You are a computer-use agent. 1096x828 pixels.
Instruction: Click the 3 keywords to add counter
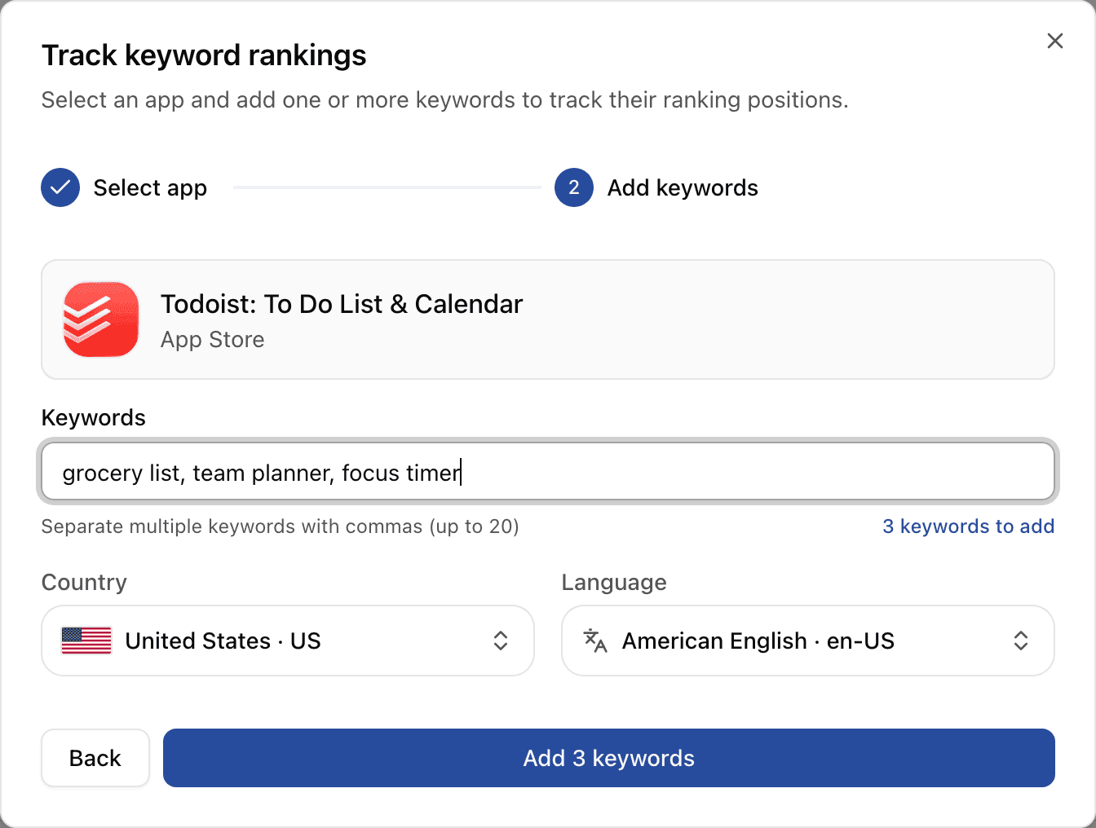pyautogui.click(x=969, y=526)
